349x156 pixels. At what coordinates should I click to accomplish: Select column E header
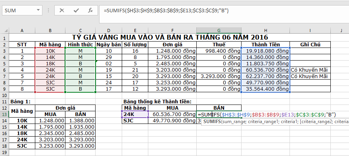(135, 30)
